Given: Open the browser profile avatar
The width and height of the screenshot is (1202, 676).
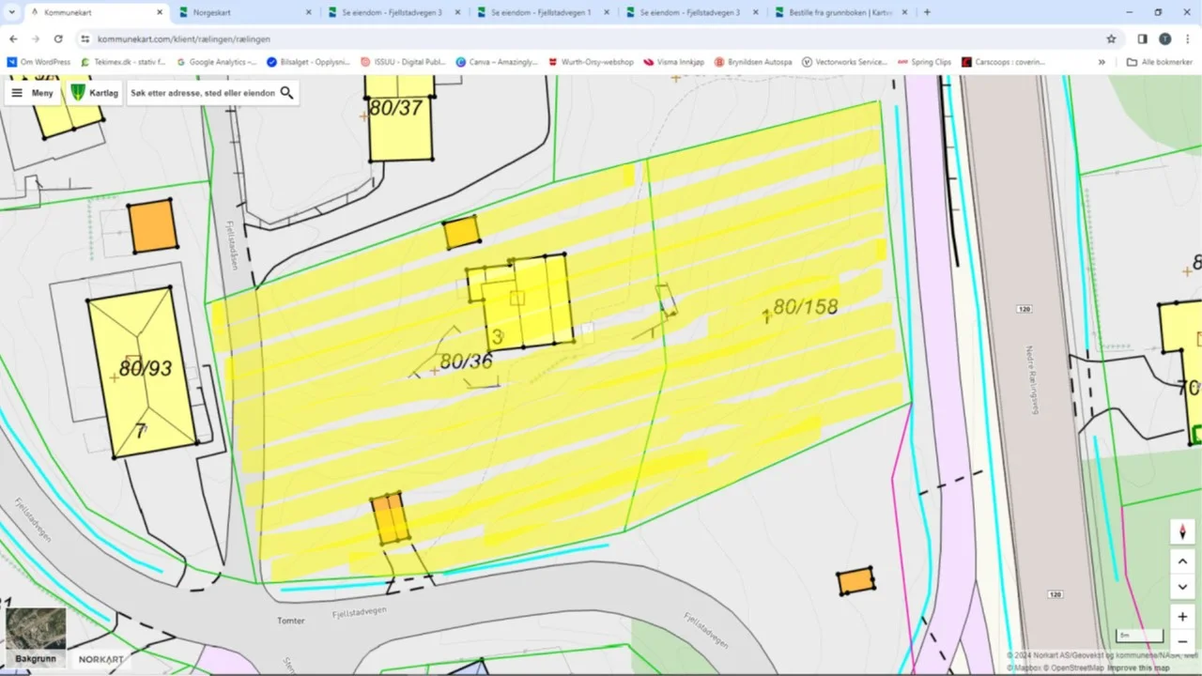Looking at the screenshot, I should click(1165, 38).
